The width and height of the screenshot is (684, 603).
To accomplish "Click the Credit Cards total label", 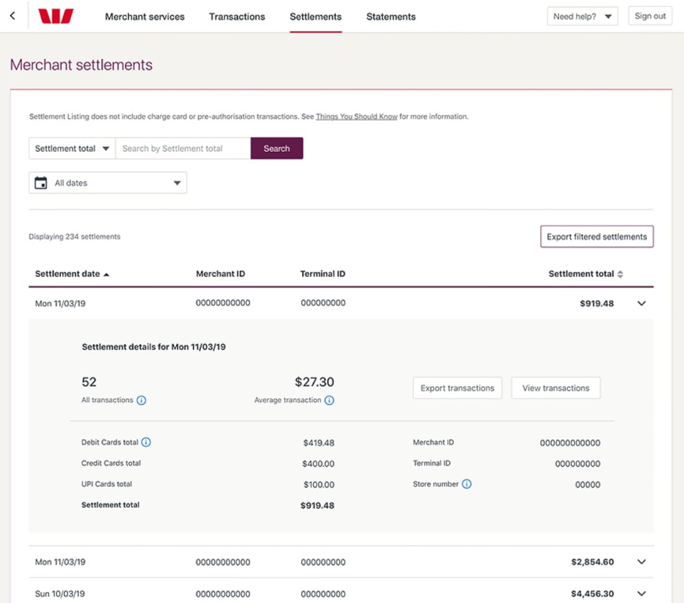I will [x=111, y=463].
